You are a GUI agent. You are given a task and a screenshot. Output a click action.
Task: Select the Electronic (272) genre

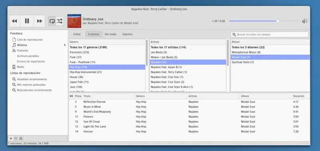click(107, 52)
